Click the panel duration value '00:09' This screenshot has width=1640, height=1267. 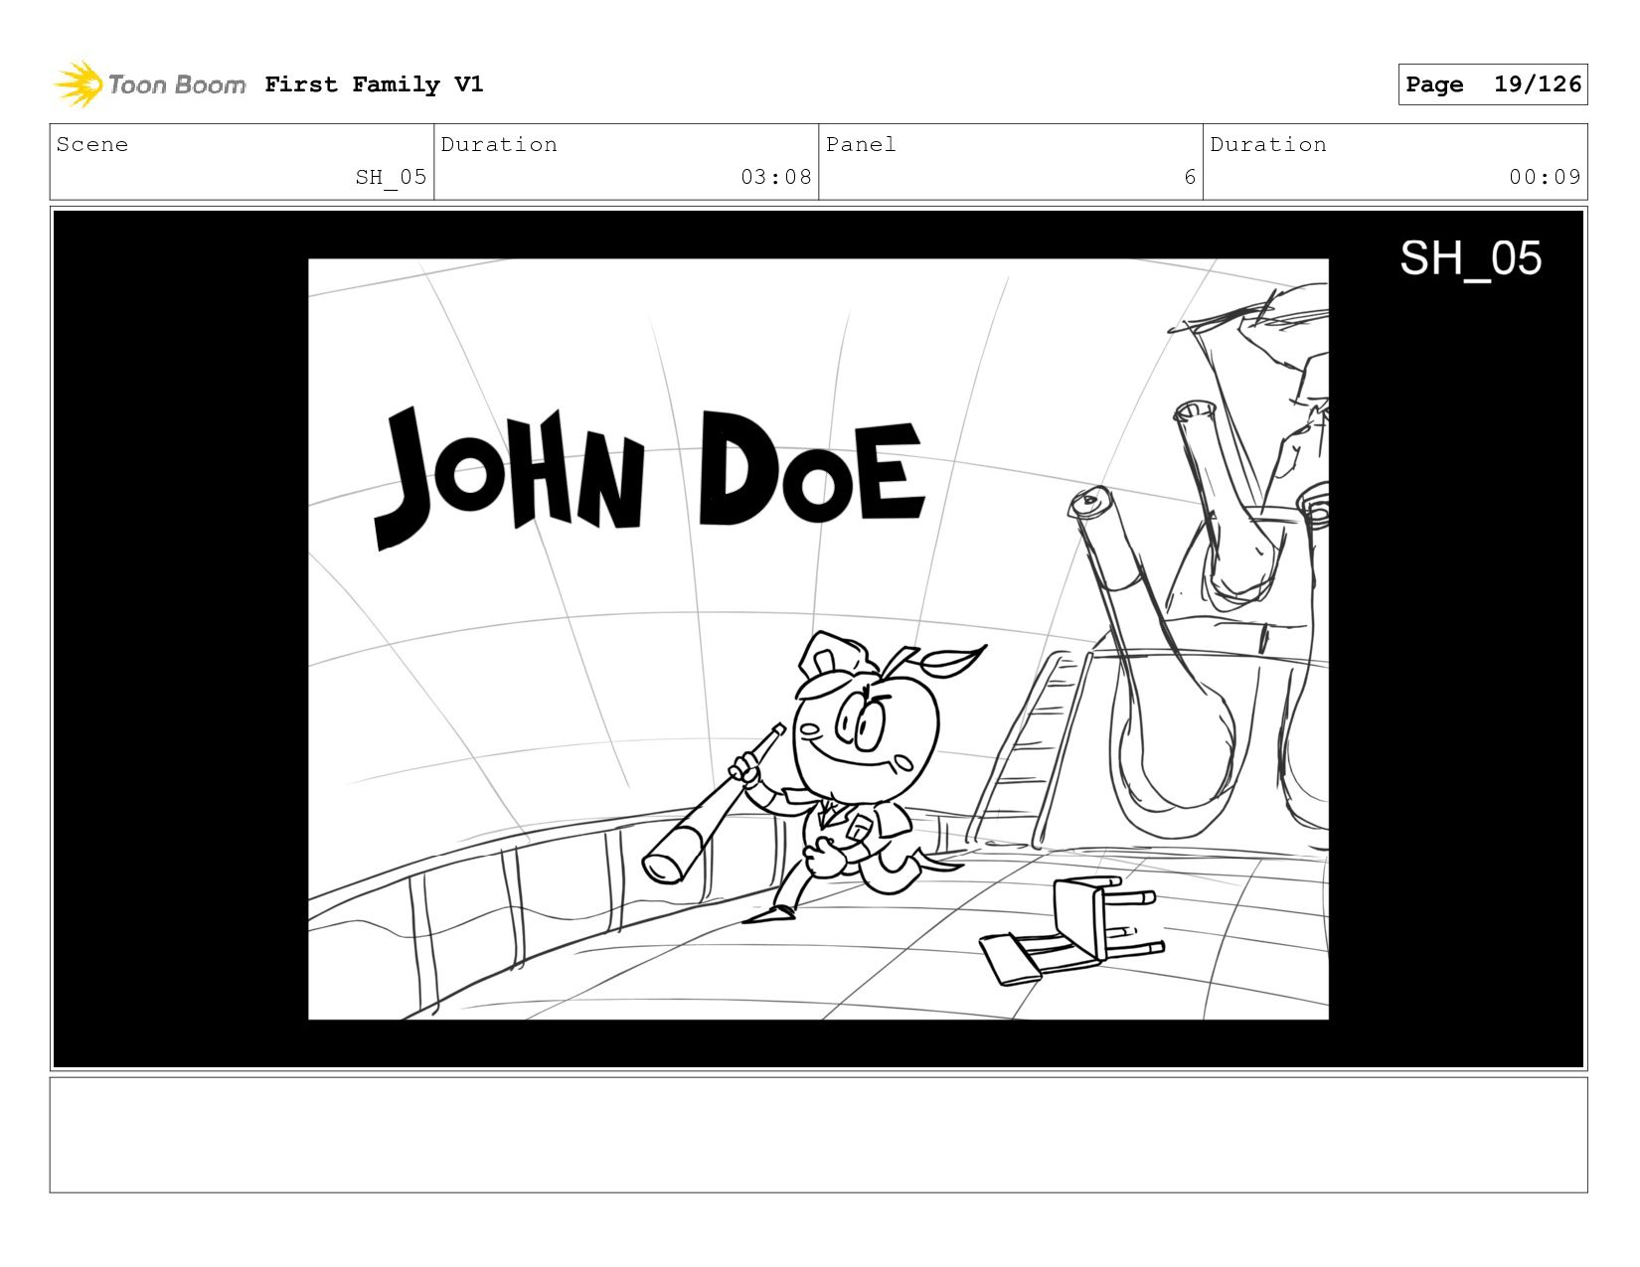point(1545,177)
